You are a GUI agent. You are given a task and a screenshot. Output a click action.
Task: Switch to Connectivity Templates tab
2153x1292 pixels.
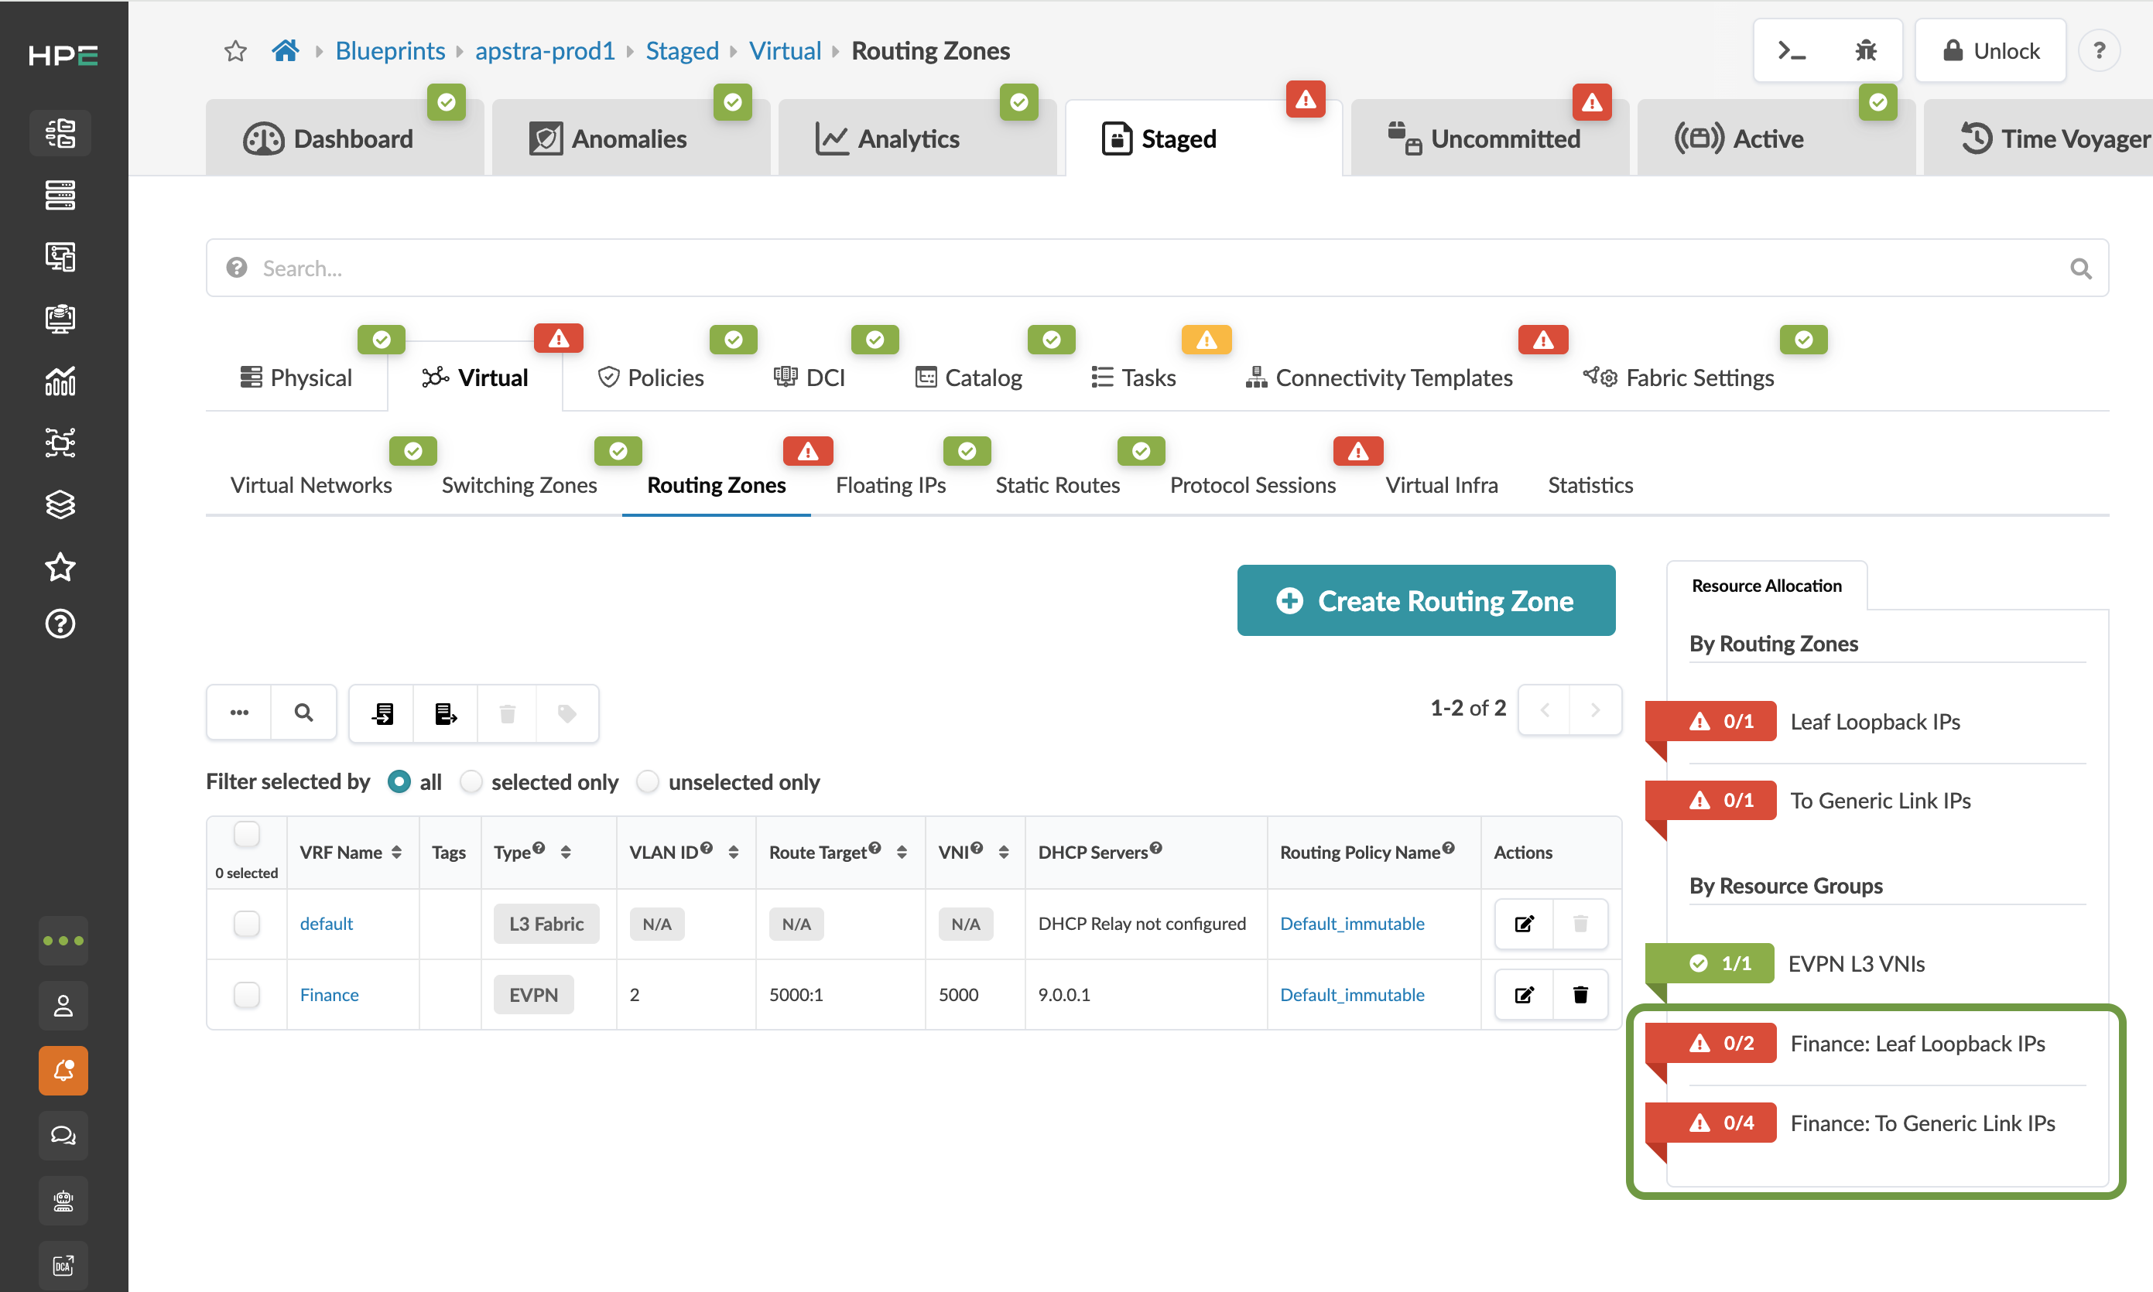pyautogui.click(x=1379, y=378)
